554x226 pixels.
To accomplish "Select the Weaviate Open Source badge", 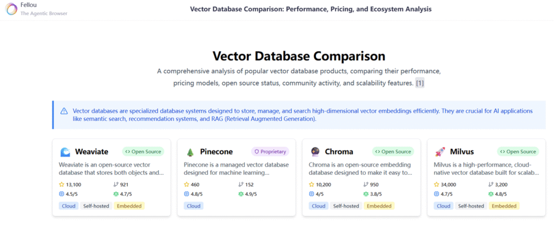I will [143, 152].
